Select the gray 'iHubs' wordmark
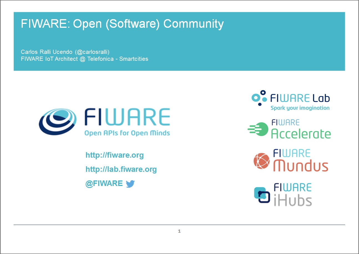Viewport: 359px width, 254px height. coord(292,200)
